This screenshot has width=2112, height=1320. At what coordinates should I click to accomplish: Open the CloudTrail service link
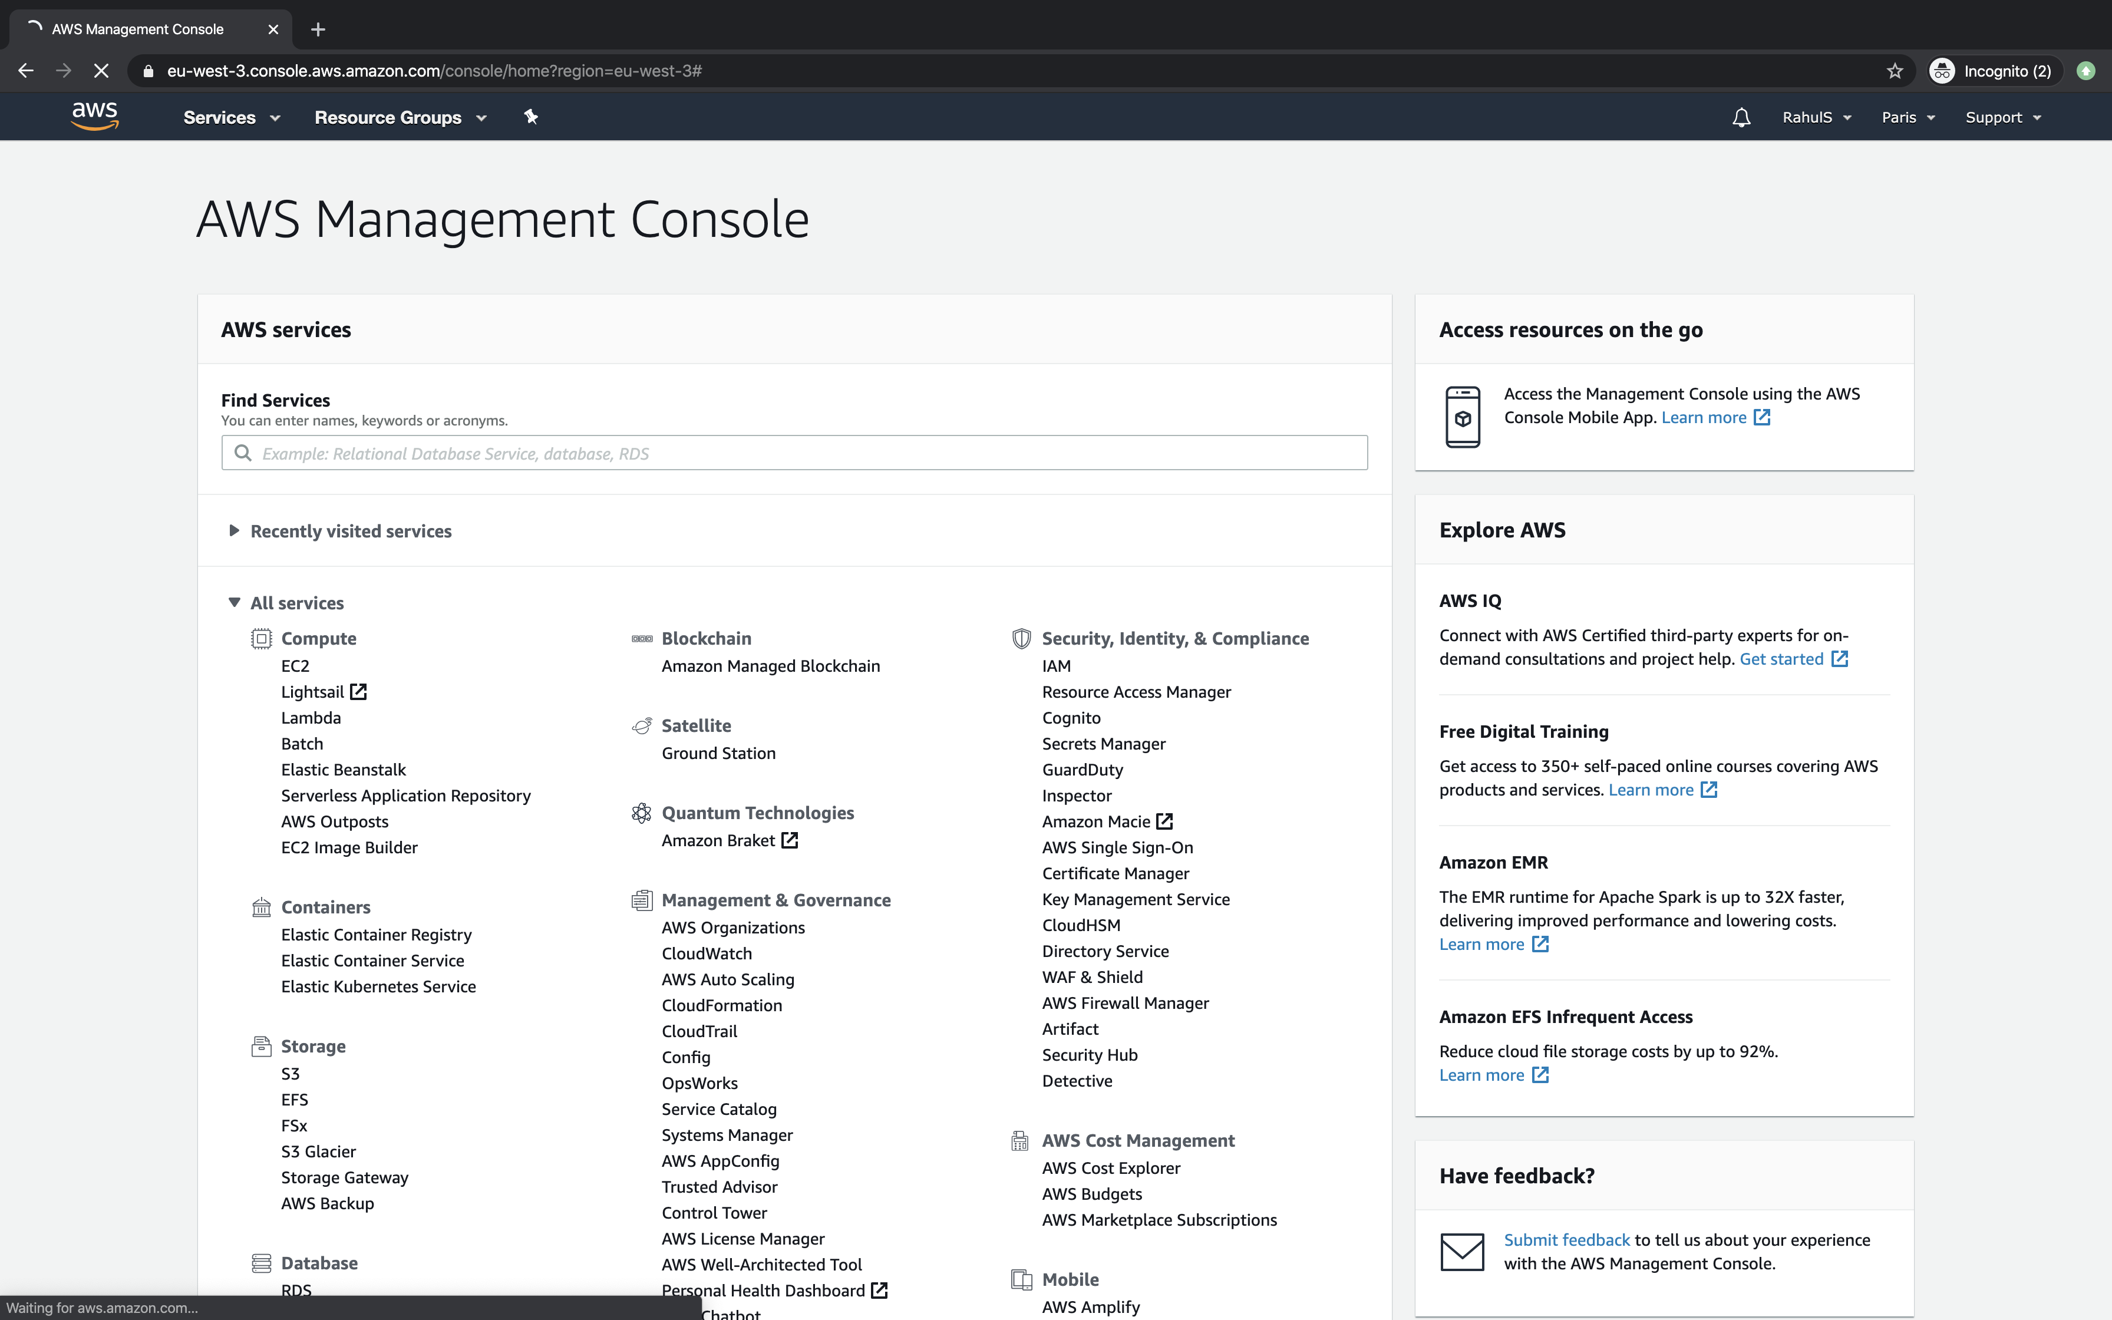tap(699, 1031)
